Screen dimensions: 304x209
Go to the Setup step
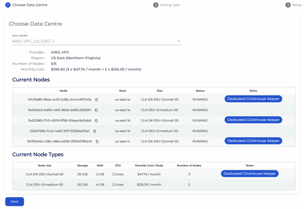(297, 5)
